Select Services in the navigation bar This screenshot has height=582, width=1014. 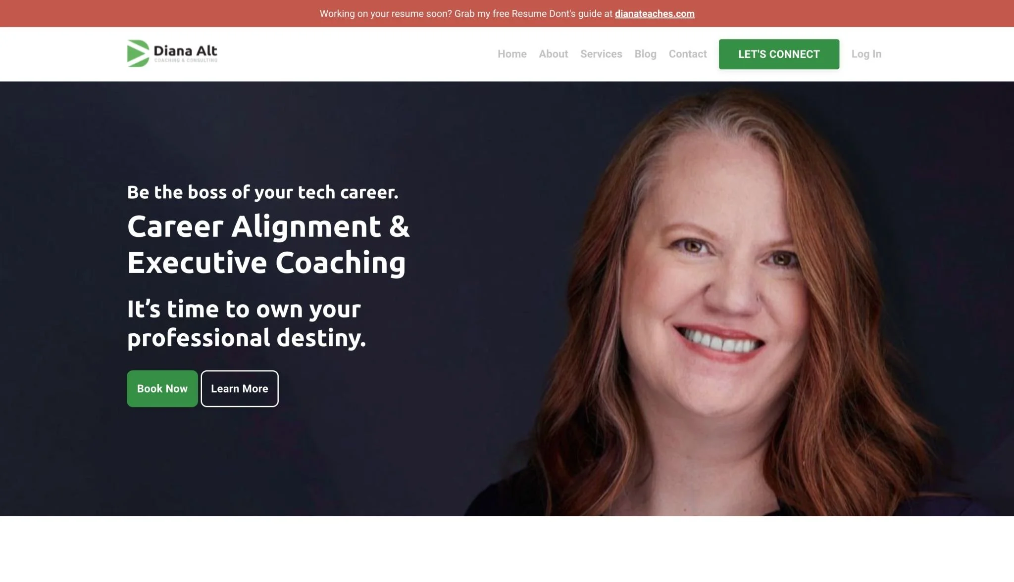click(x=601, y=54)
